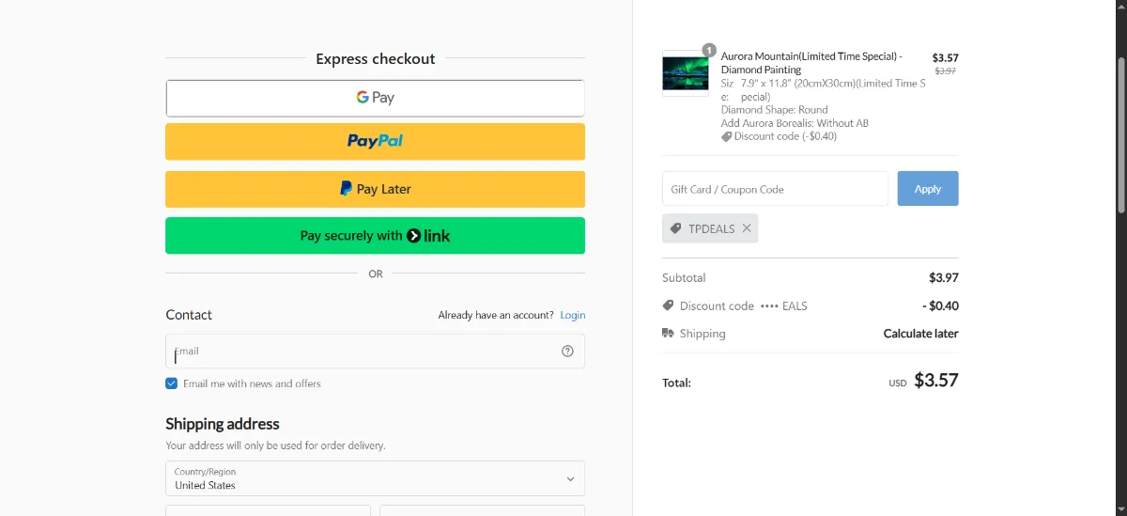The height and width of the screenshot is (516, 1127).
Task: Uncheck Email me with news and offers
Action: pyautogui.click(x=172, y=383)
